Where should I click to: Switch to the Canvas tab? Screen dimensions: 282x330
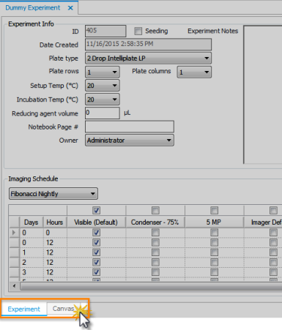click(64, 309)
